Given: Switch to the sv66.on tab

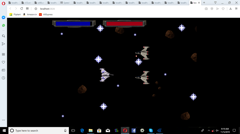Looking at the screenshot, I should click(40, 3).
